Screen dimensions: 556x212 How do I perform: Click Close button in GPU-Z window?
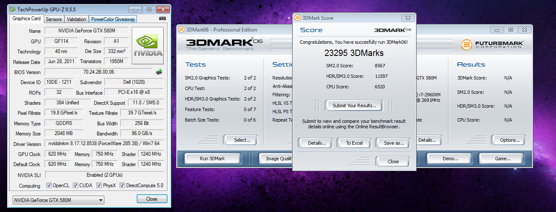coord(152,199)
